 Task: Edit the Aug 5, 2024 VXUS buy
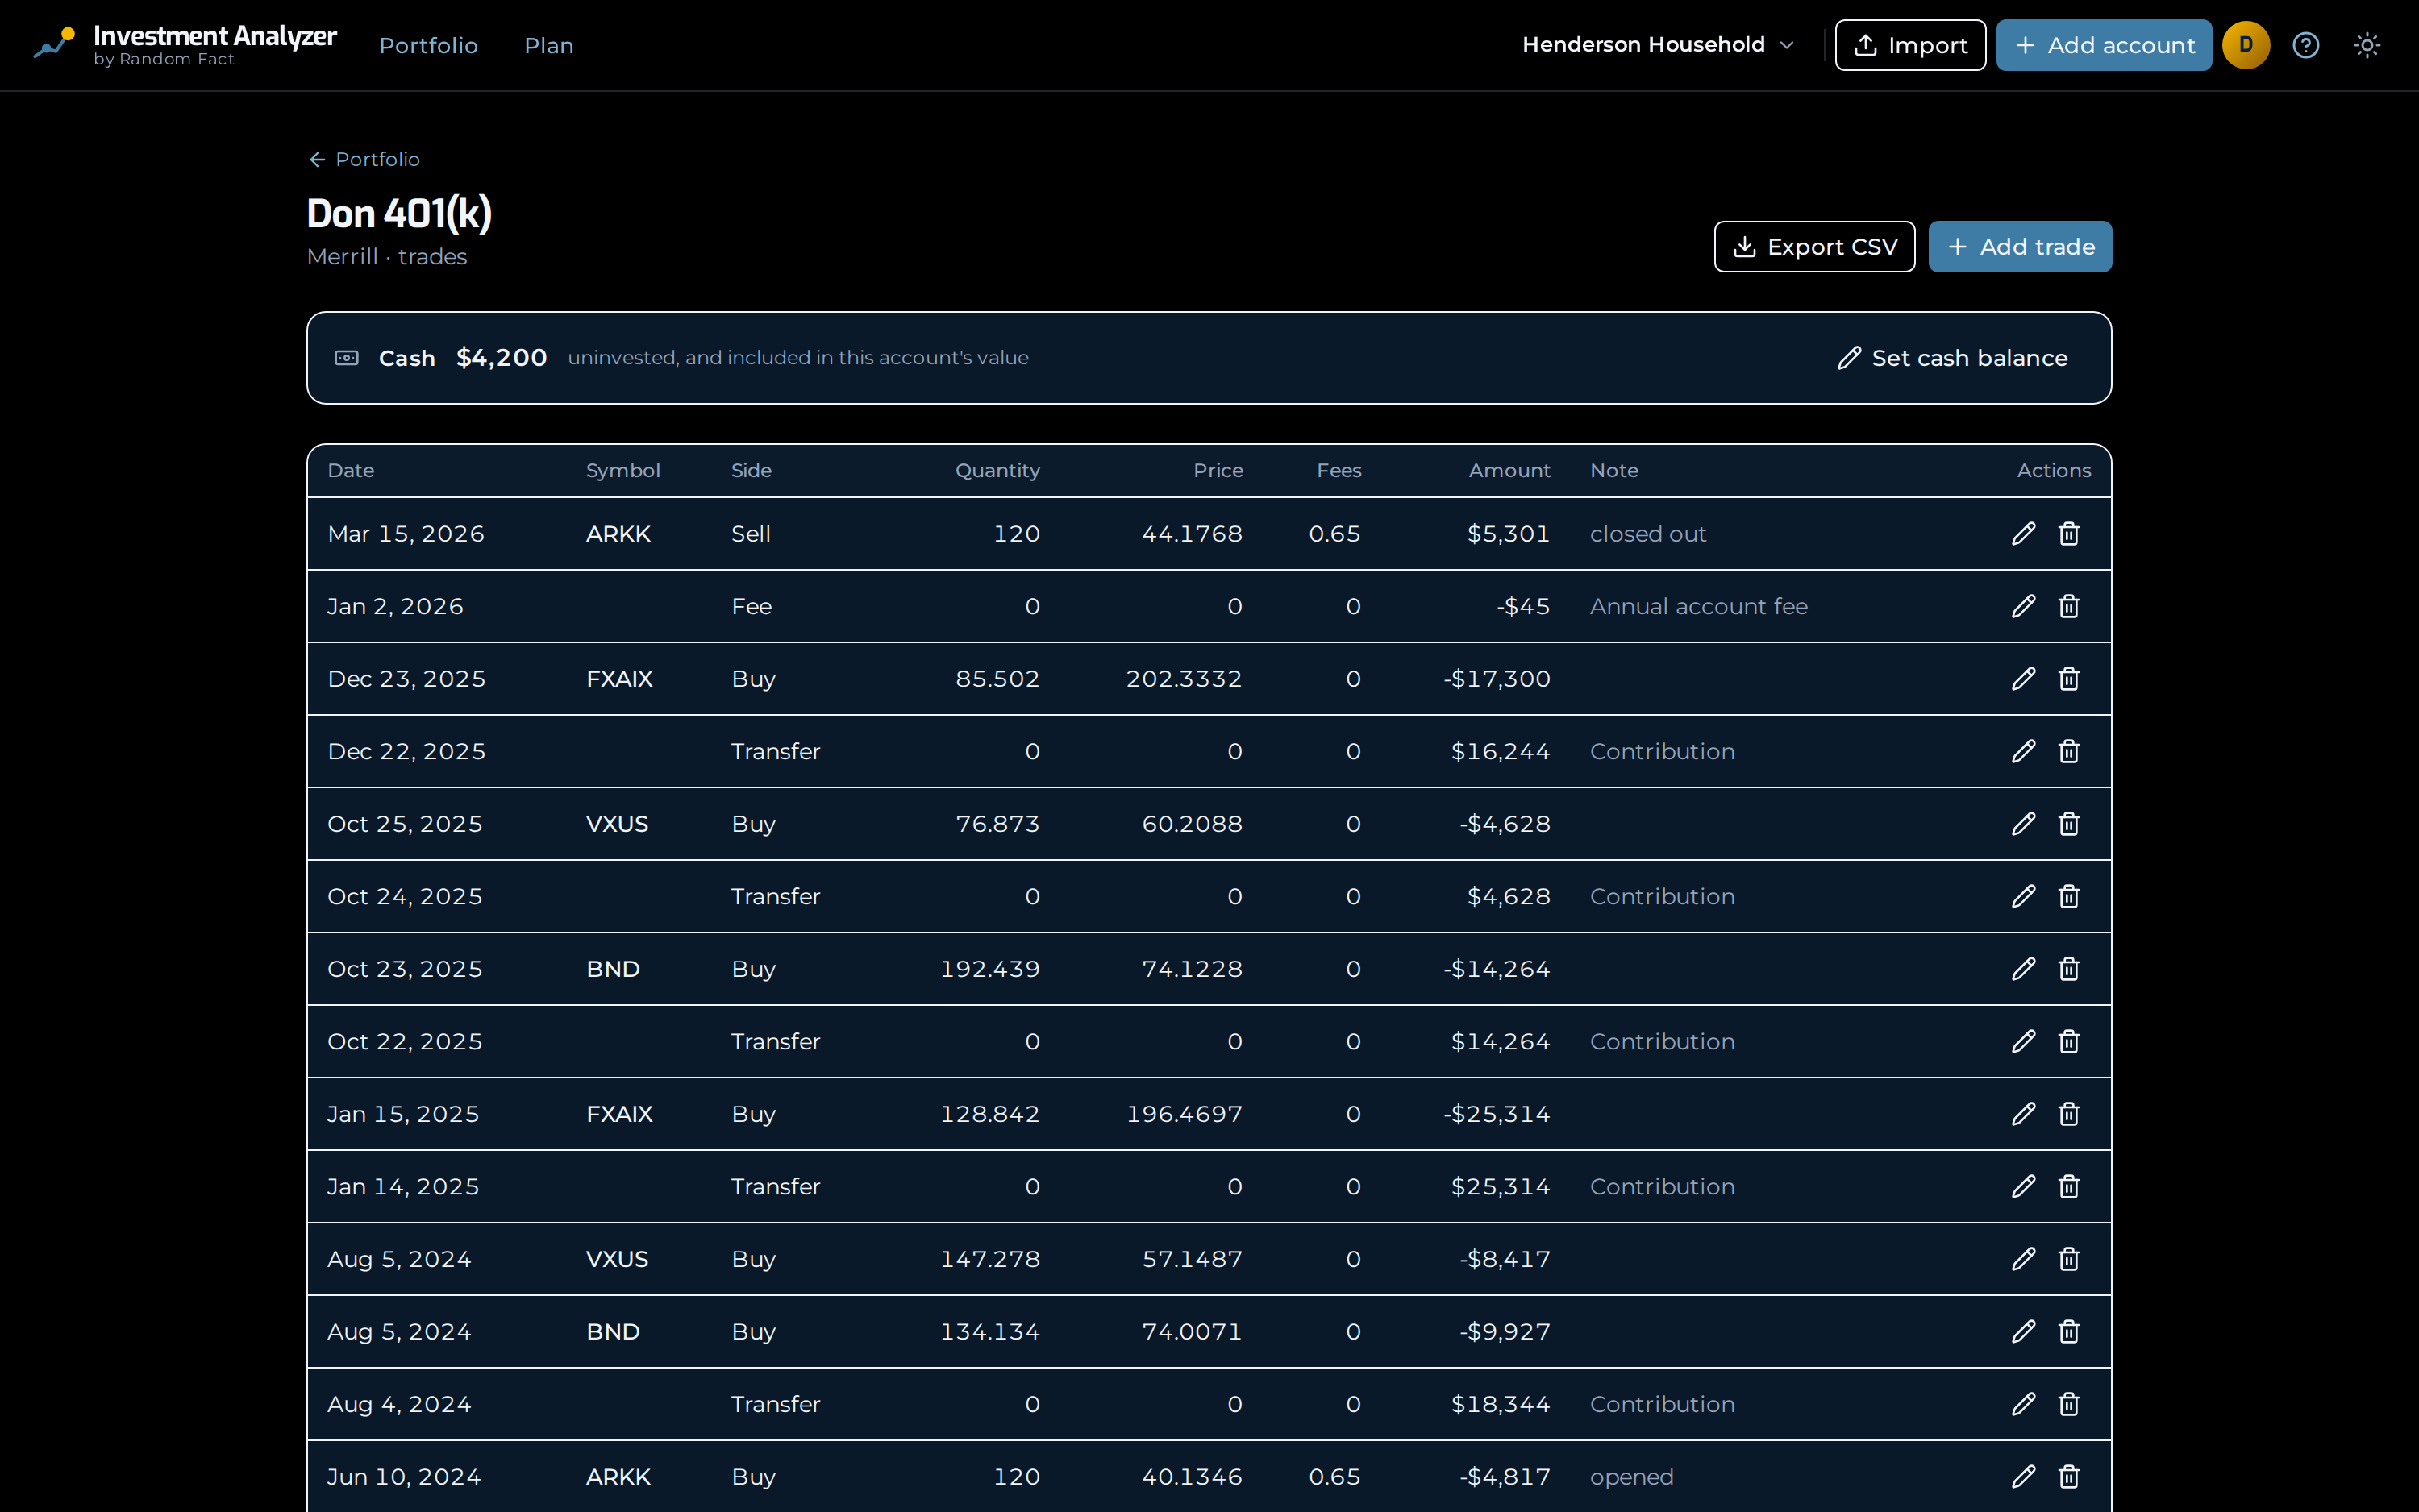point(2023,1259)
